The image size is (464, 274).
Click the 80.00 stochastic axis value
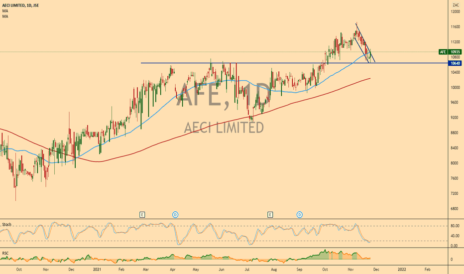coord(455,226)
